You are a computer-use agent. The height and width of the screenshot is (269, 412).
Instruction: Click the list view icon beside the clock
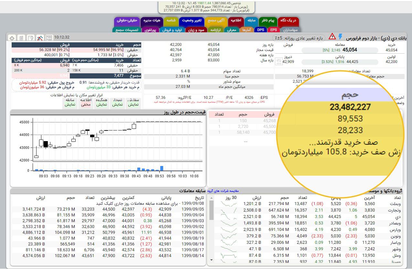[49, 38]
